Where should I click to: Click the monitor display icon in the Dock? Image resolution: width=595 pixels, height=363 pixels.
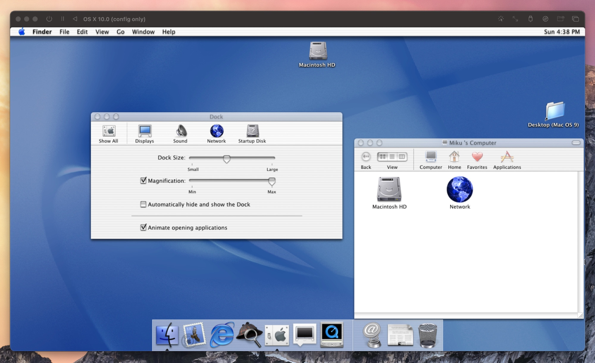point(305,335)
